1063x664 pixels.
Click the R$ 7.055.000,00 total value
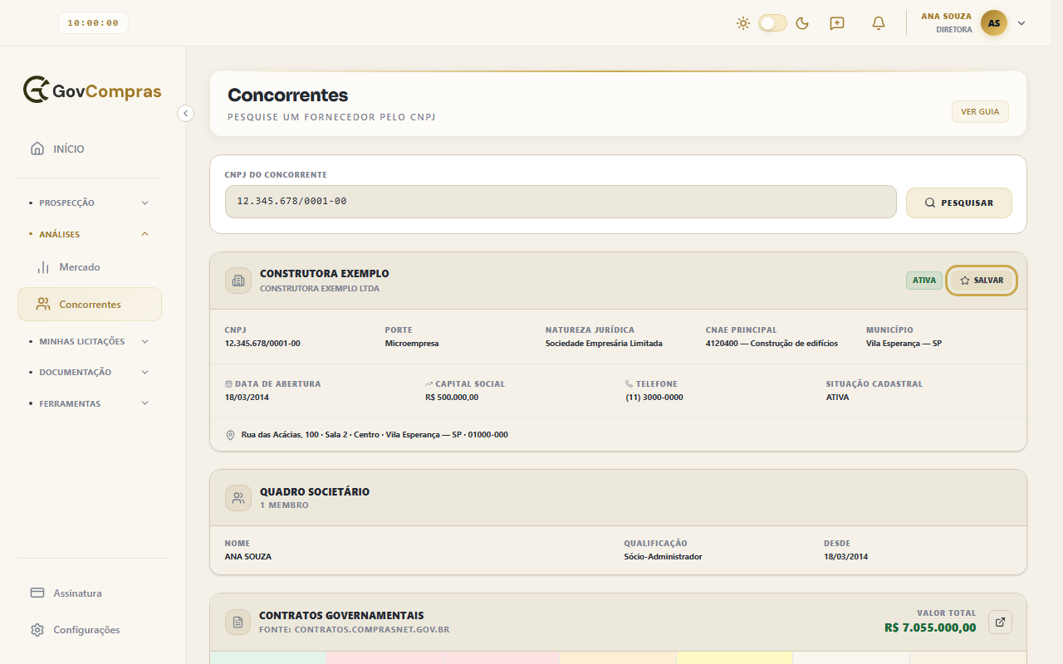coord(930,627)
